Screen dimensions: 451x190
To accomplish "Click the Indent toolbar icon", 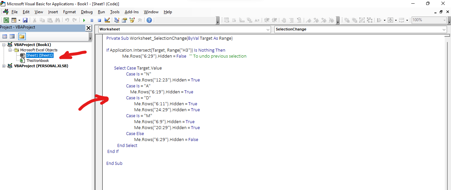I will [267, 20].
